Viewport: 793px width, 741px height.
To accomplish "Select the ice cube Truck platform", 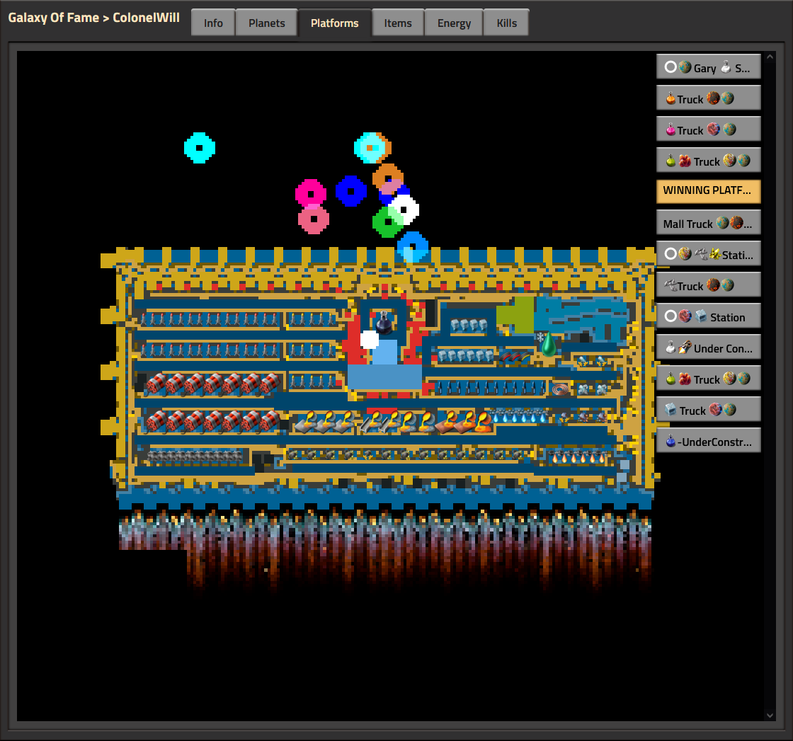I will point(708,409).
